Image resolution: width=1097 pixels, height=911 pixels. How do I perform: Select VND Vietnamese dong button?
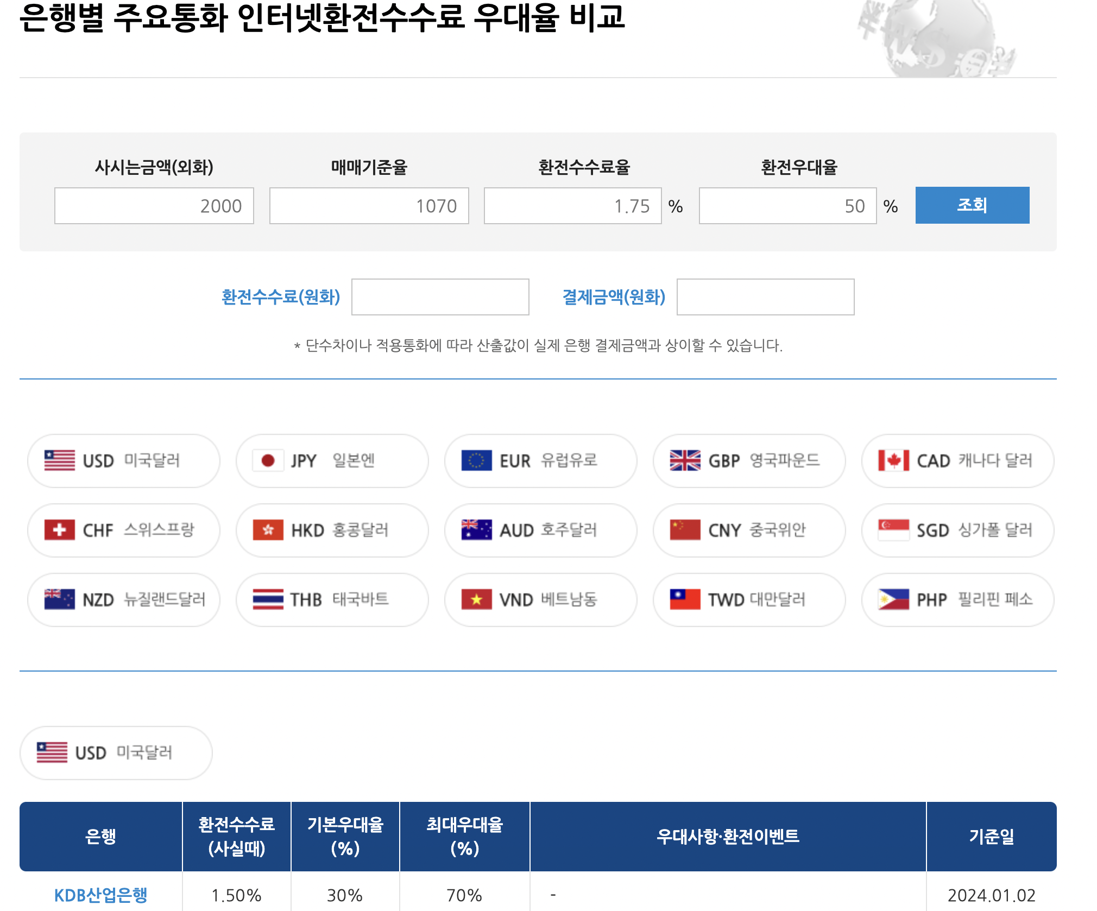540,600
